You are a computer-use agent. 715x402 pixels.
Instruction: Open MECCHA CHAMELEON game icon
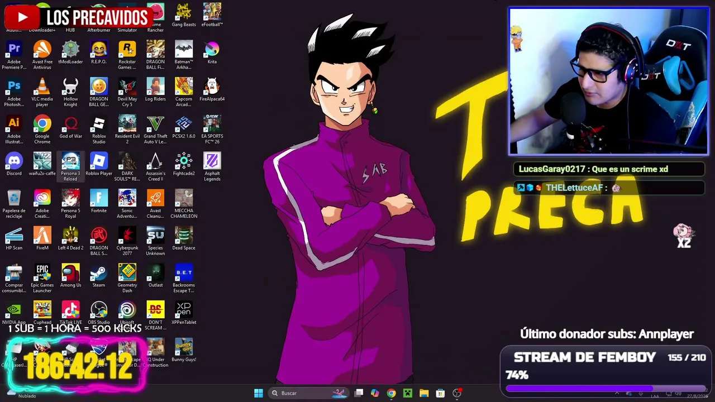click(x=184, y=204)
